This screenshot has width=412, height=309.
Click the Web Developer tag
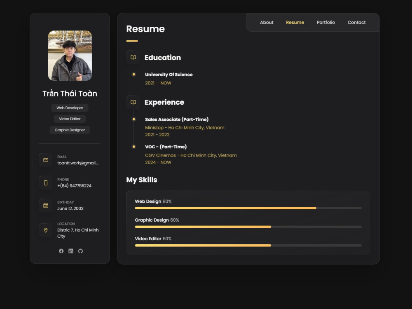click(x=70, y=108)
